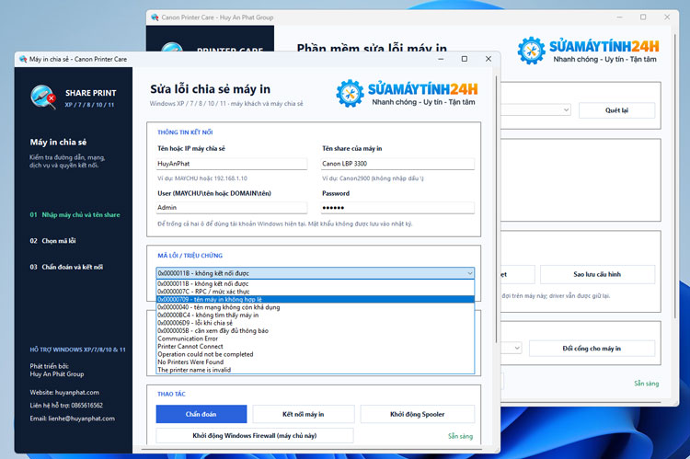Click Email lienhe@huyanphat.com in sidebar
This screenshot has width=690, height=459.
(73, 419)
